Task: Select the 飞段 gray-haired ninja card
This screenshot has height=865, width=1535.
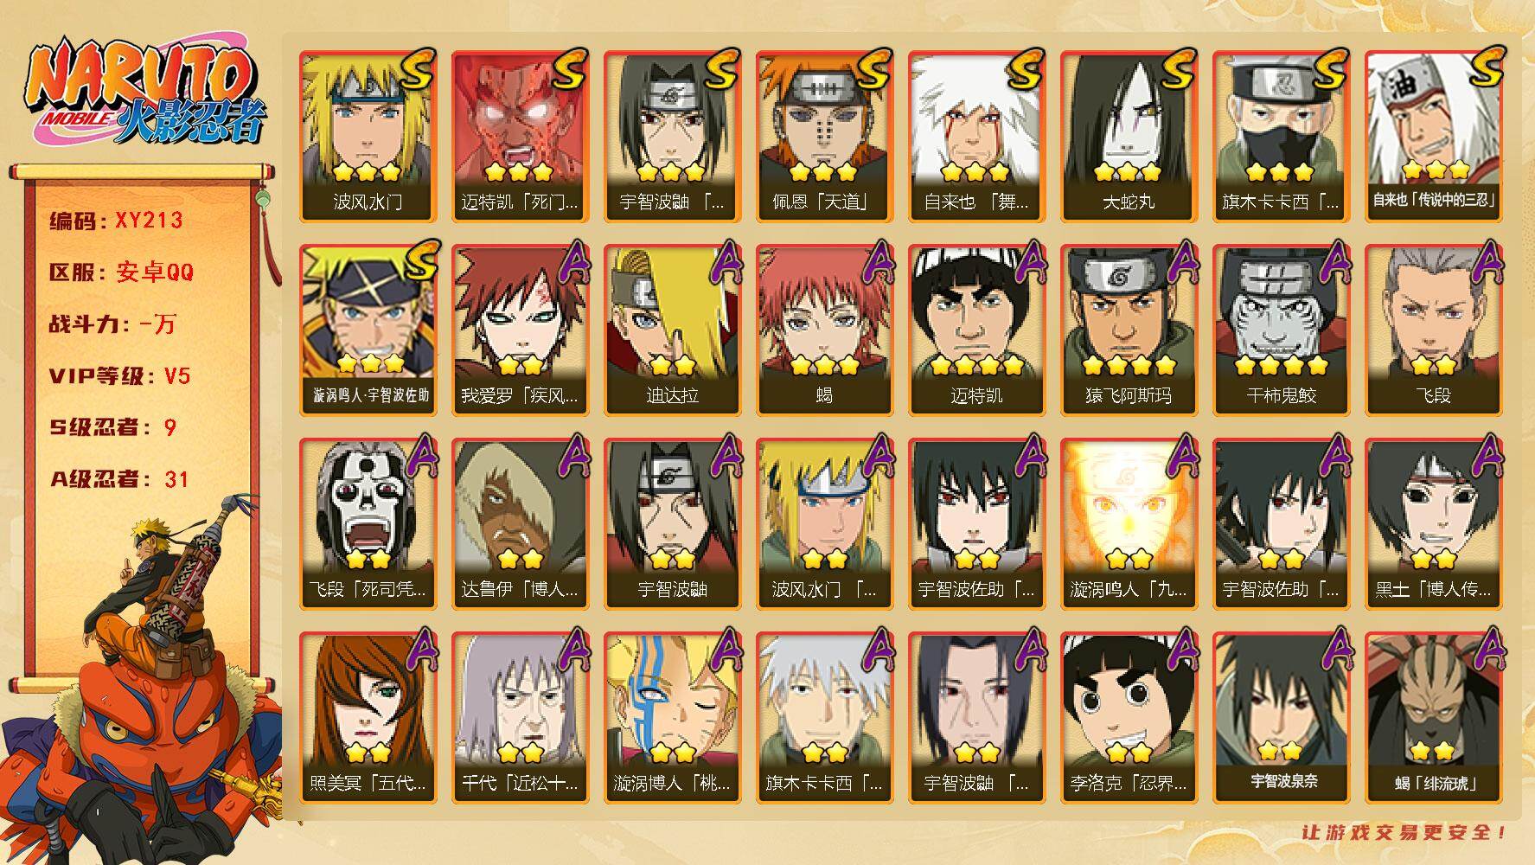Action: point(1433,330)
